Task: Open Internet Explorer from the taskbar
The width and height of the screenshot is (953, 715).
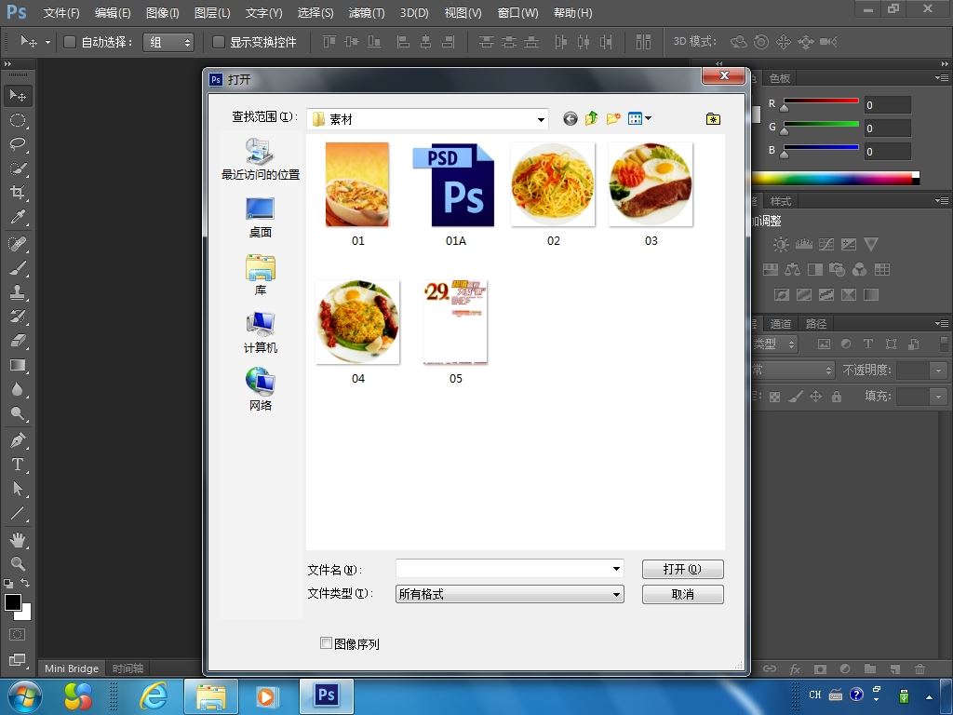Action: click(x=154, y=695)
